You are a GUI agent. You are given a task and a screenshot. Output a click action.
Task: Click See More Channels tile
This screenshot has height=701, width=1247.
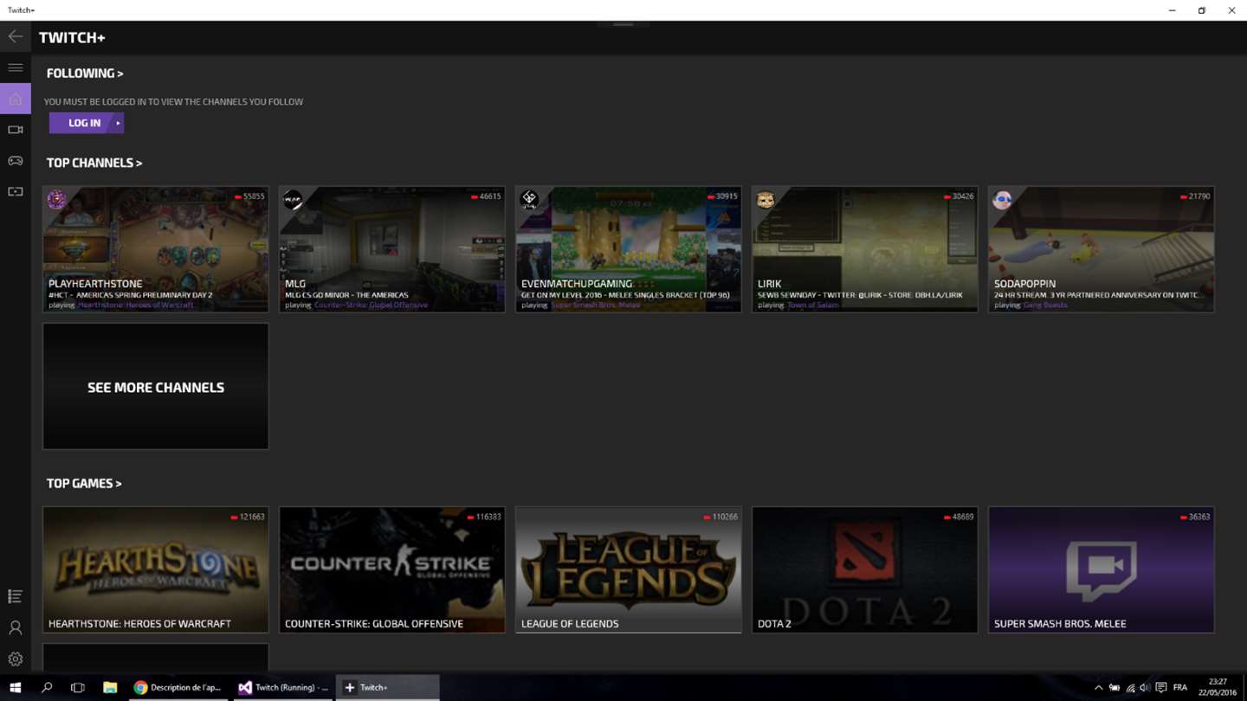(156, 387)
